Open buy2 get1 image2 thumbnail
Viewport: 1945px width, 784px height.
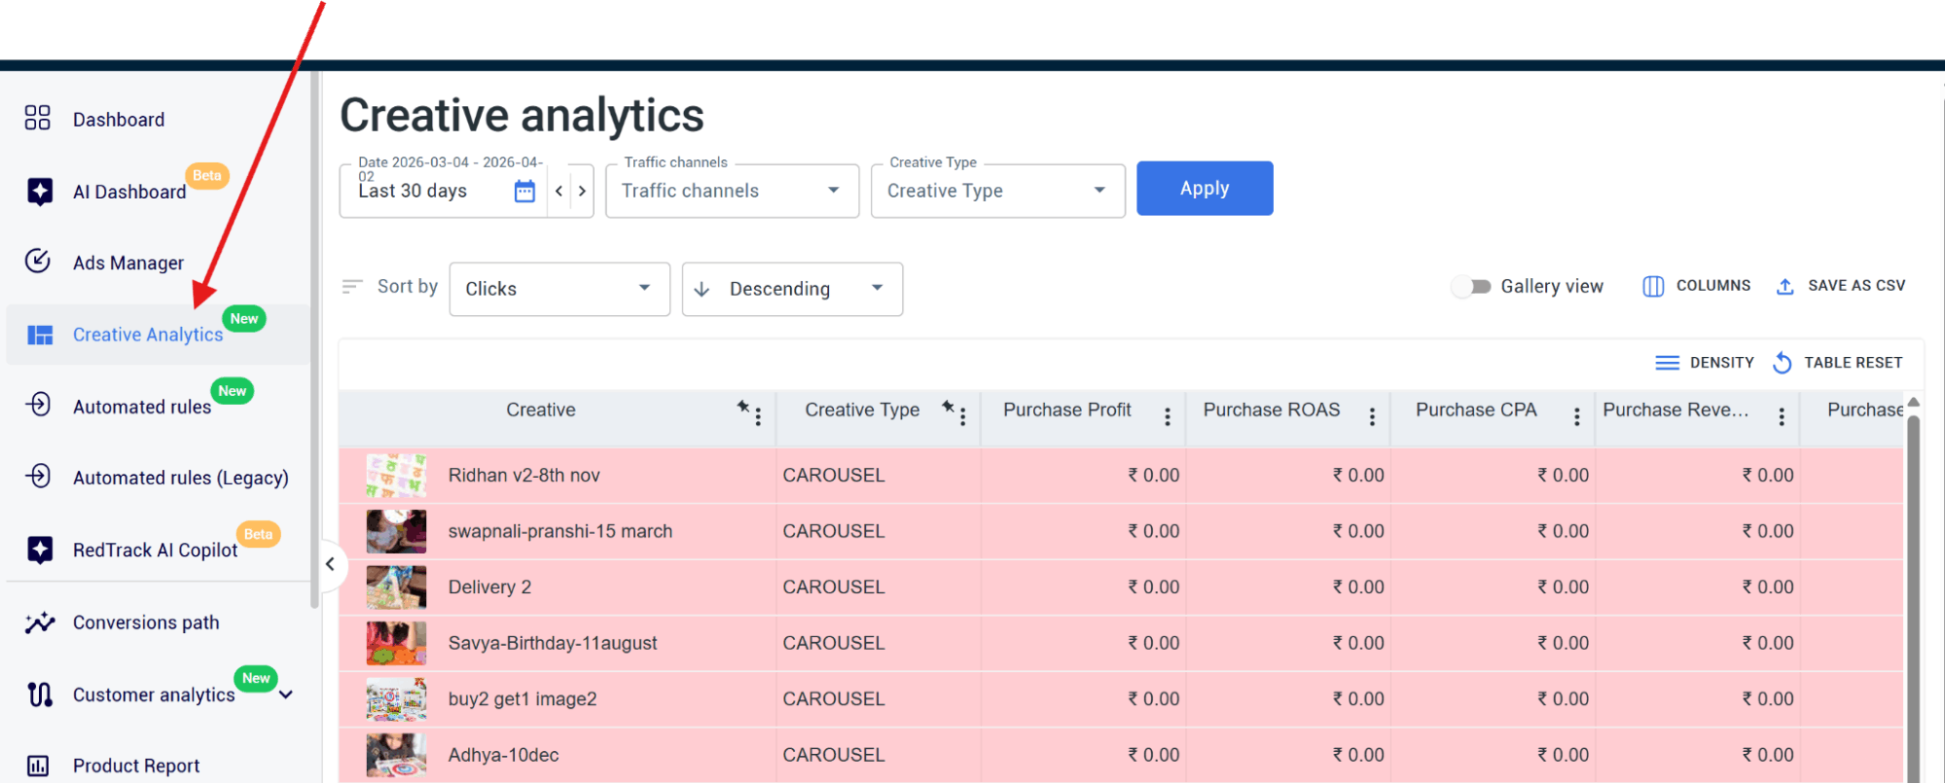pos(396,699)
